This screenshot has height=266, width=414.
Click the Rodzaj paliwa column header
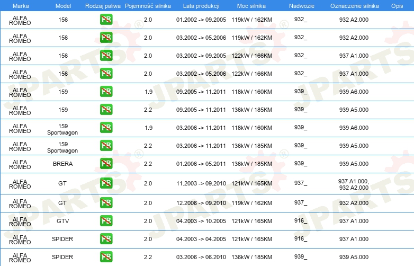(x=103, y=6)
